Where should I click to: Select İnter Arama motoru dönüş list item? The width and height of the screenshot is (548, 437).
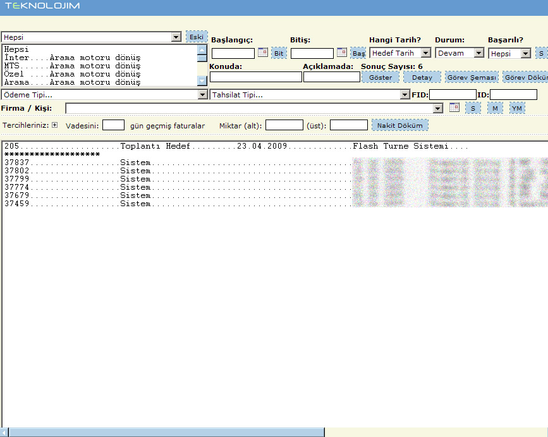pos(100,58)
